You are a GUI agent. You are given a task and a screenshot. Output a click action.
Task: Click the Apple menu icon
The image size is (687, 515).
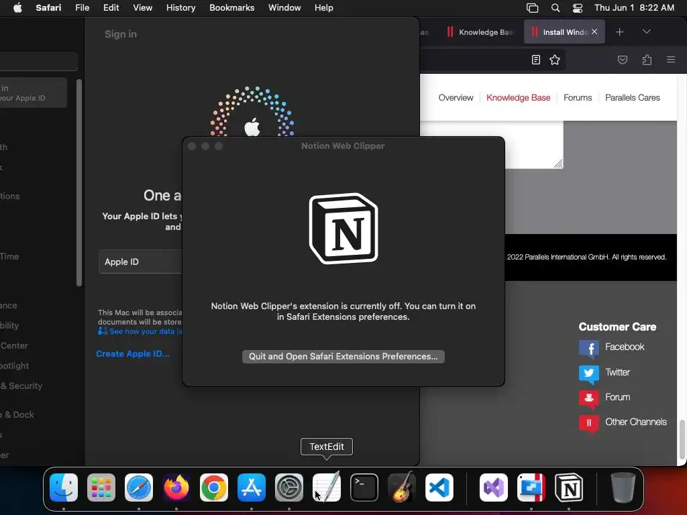[x=17, y=8]
